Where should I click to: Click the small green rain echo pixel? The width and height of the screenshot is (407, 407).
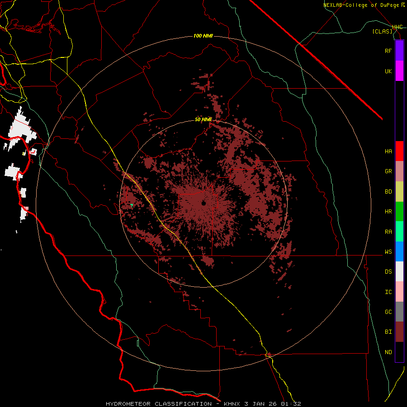(132, 205)
